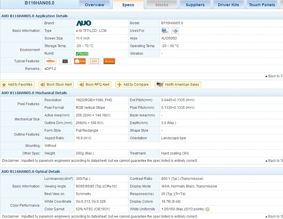283x219 pixels.
Task: Click the Operating Temp. value '-20 ~ 60 °C'
Action: point(170,46)
